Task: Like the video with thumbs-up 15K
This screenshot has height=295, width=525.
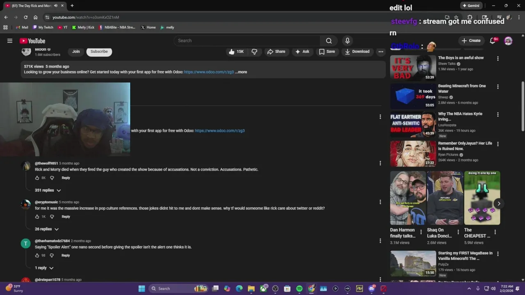Action: pos(236,52)
